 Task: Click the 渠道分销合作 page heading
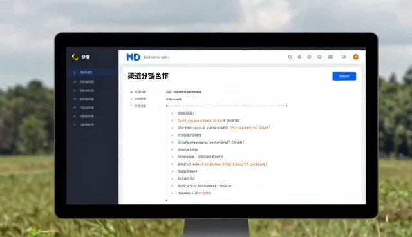(148, 76)
